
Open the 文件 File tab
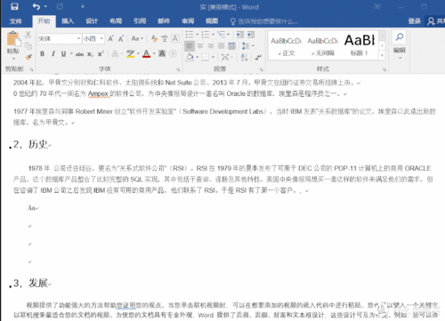pyautogui.click(x=15, y=21)
